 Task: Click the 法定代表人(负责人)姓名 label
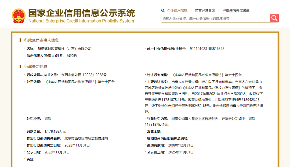(x=45, y=56)
